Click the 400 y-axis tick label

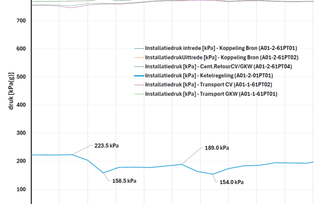coord(21,105)
